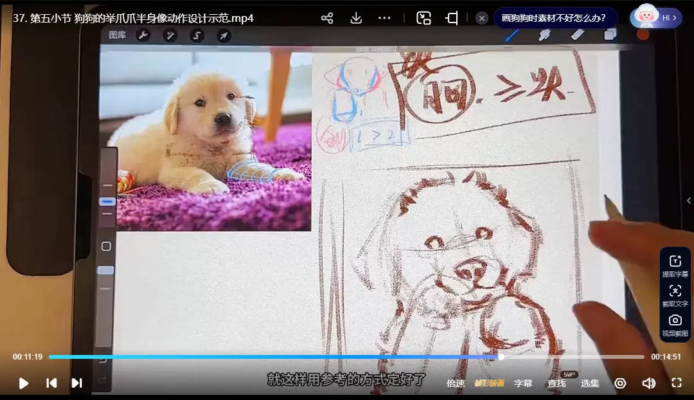Click 视频截图 to capture a screenshot
Viewport: 694px width, 400px height.
[x=675, y=325]
